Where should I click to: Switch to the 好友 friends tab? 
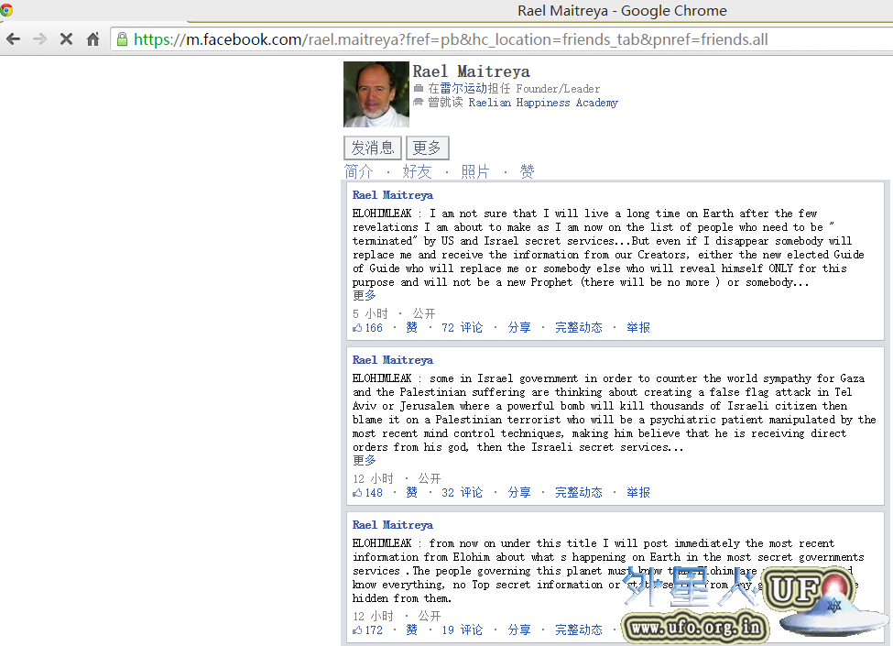point(417,171)
